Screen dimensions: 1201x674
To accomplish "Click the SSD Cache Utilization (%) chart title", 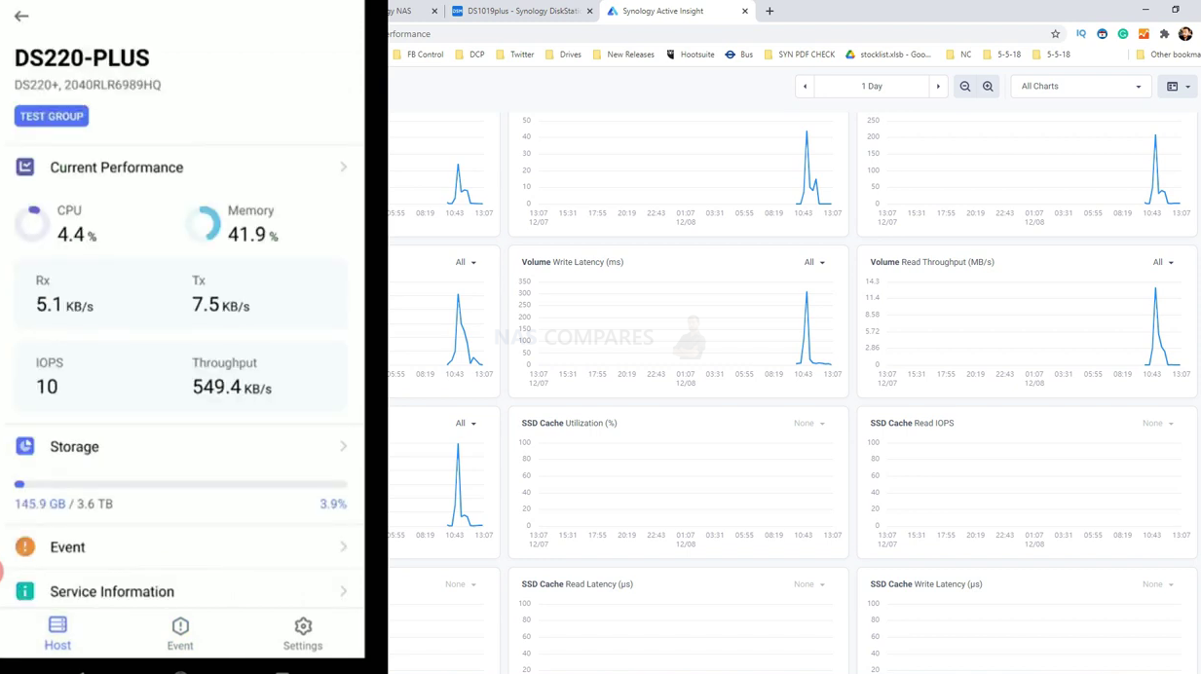I will [569, 424].
